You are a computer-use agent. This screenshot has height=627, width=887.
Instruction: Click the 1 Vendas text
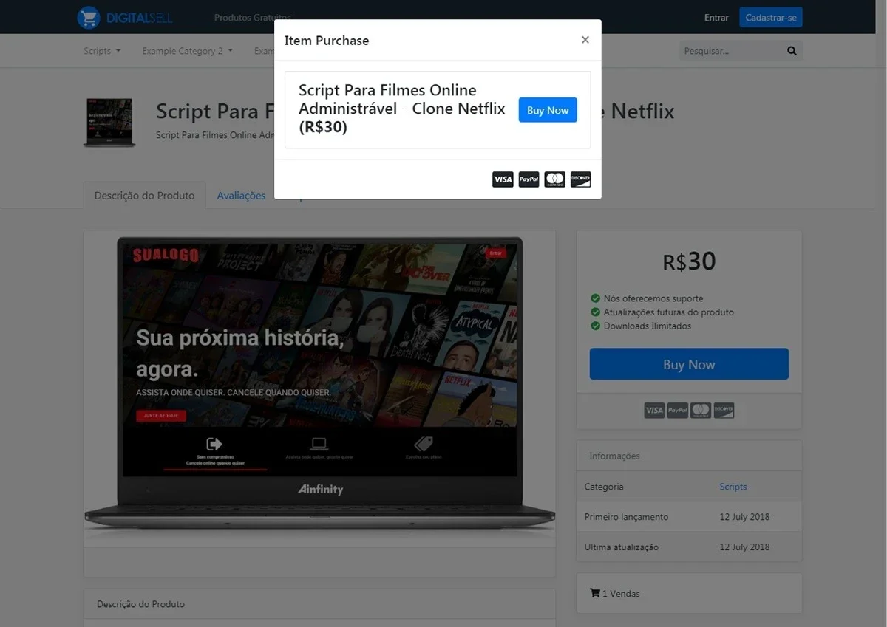tap(621, 594)
